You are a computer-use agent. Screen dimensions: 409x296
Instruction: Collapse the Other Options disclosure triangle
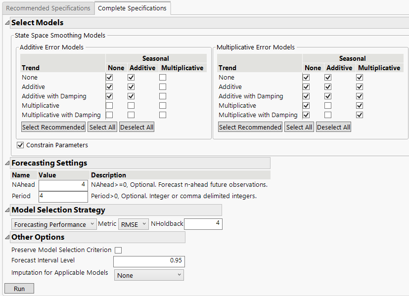point(7,237)
